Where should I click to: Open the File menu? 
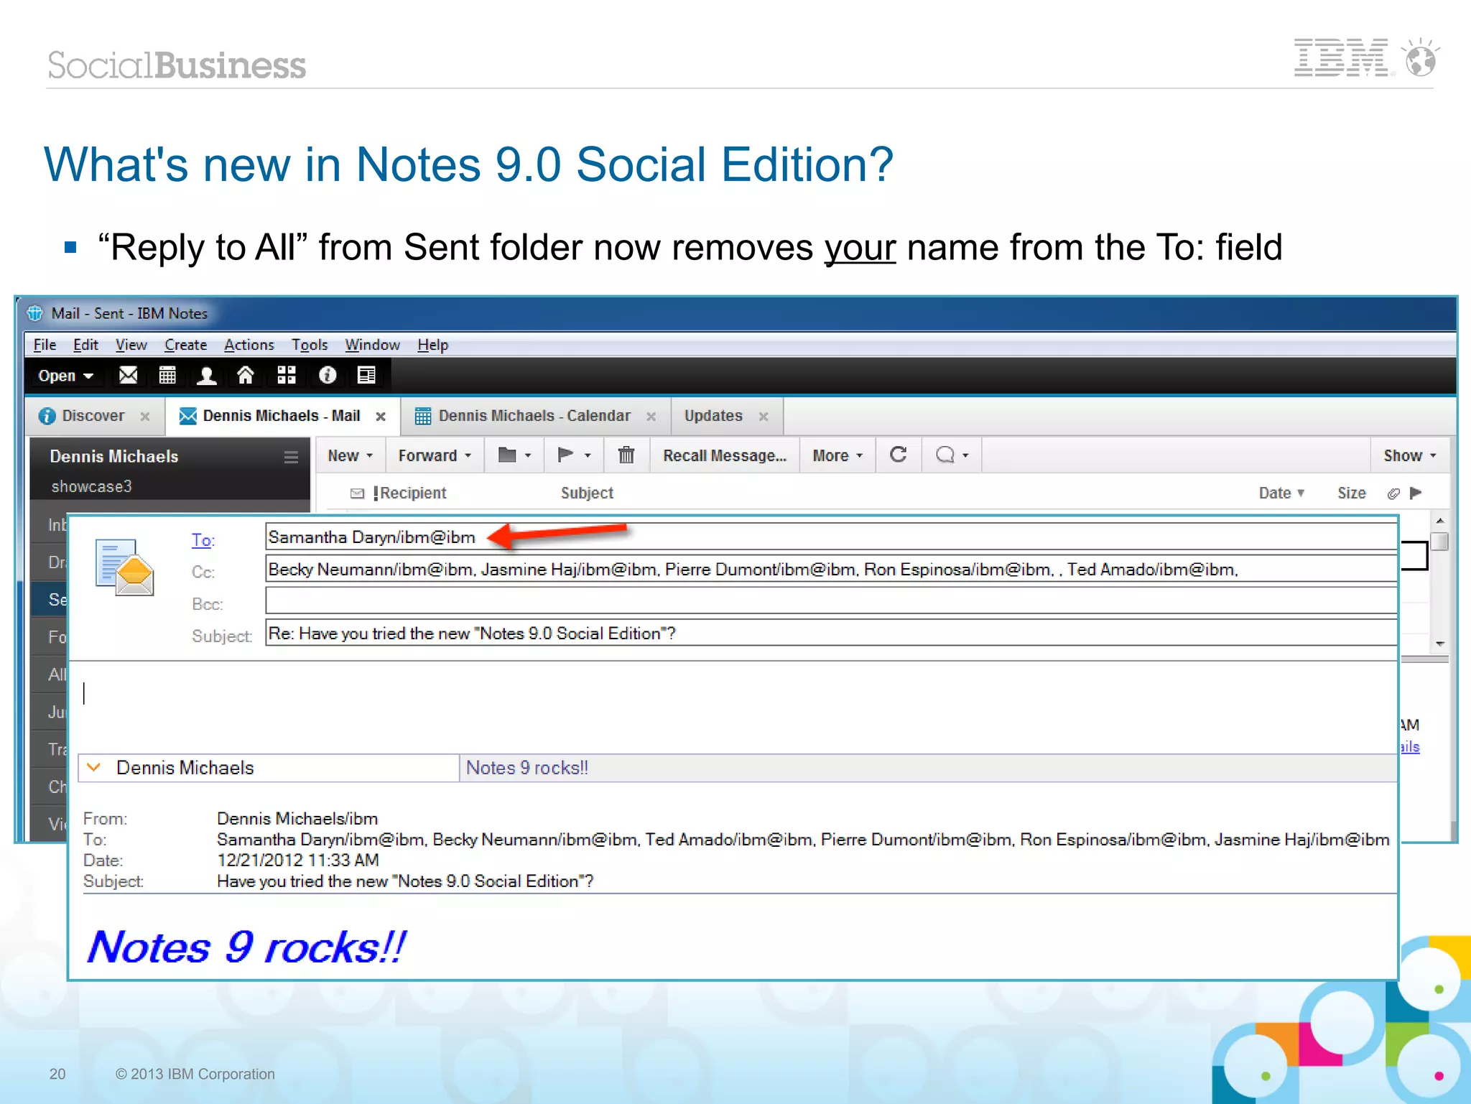(x=45, y=345)
